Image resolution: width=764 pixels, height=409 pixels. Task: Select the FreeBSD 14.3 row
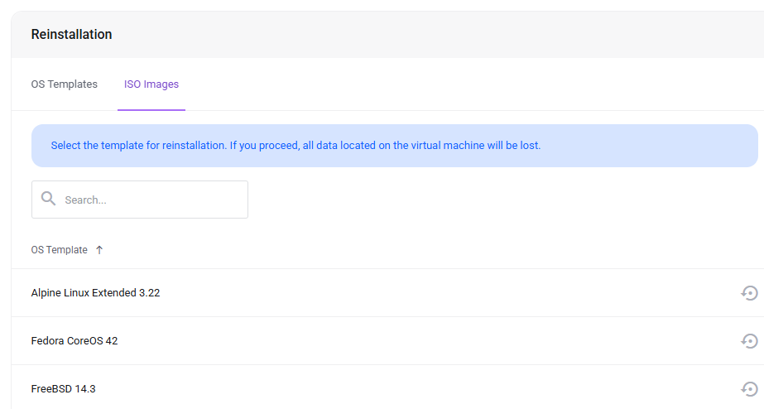click(388, 388)
